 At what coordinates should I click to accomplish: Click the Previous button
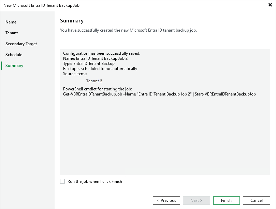tap(166, 201)
